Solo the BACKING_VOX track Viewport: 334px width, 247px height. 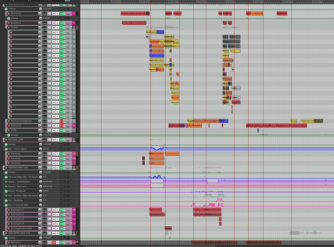pos(57,140)
